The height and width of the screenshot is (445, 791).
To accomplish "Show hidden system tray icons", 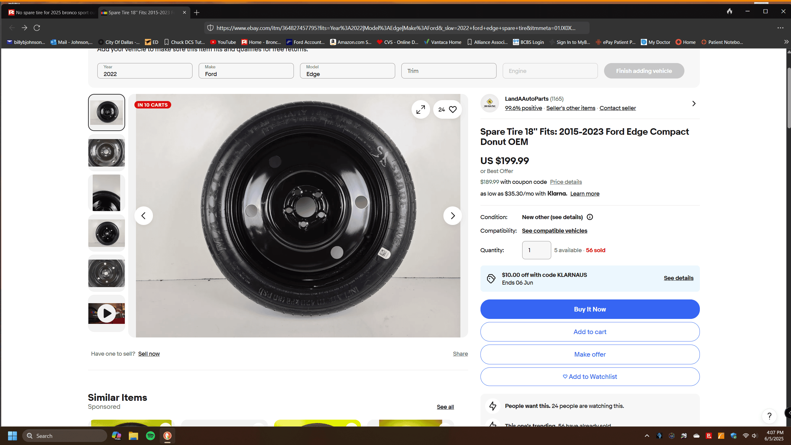I will (x=647, y=436).
